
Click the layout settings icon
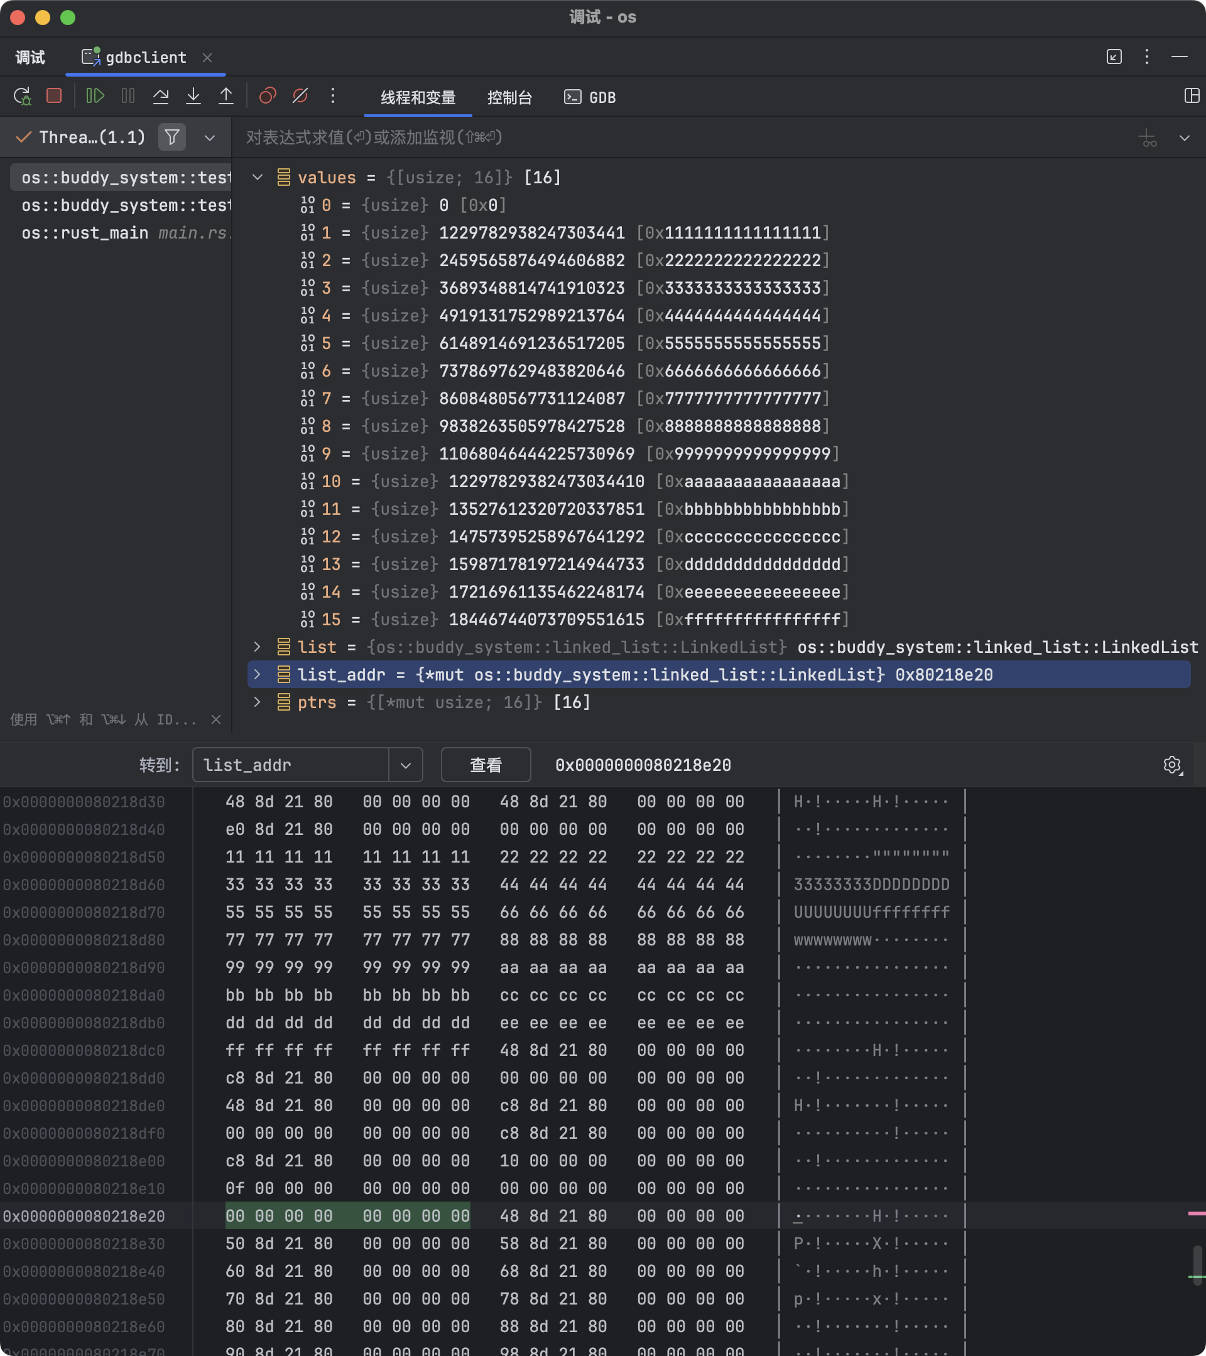point(1192,95)
